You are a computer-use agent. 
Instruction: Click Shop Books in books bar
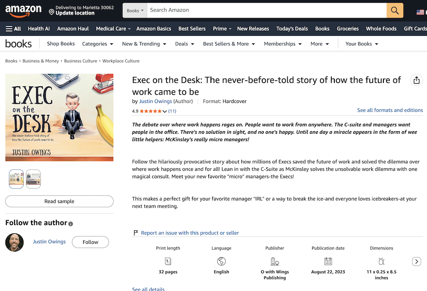coord(61,44)
